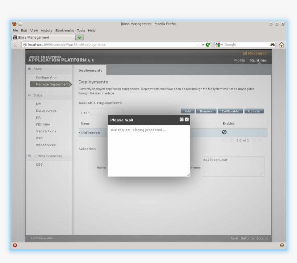
Task: Collapse the Runtime Operations section
Action: coord(30,156)
